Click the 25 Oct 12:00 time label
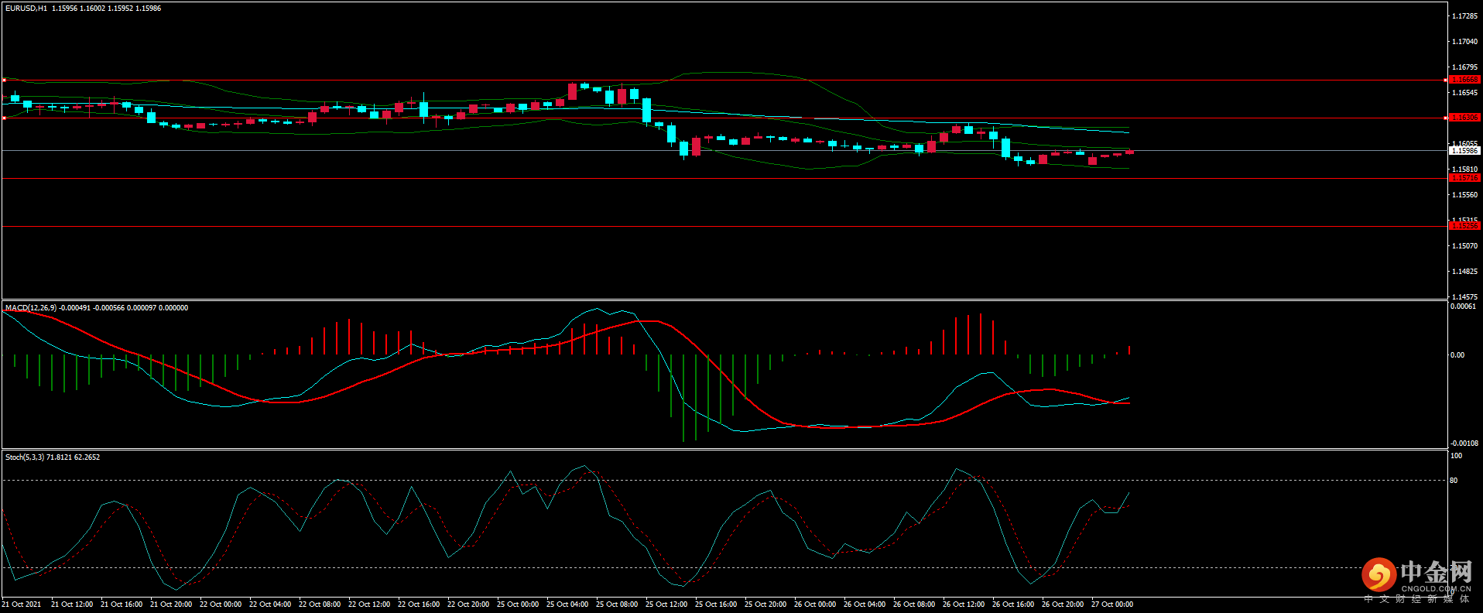The image size is (1483, 613). point(666,604)
